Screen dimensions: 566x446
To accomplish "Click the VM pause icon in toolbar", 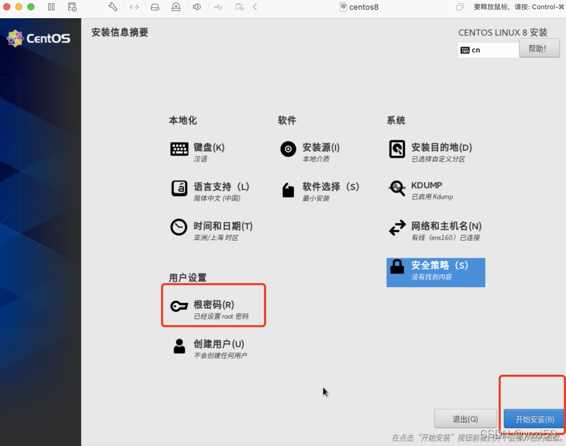I will [51, 7].
